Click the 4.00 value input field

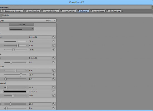tap(40, 70)
